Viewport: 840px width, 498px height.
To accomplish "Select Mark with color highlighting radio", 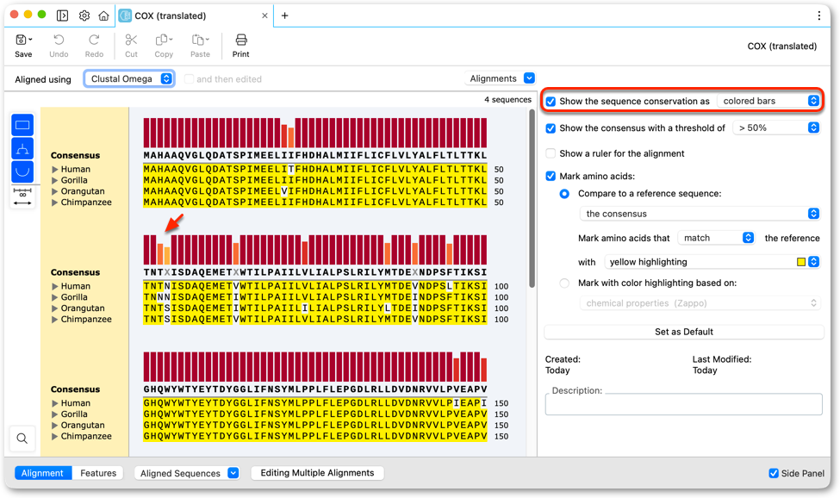I will point(564,283).
